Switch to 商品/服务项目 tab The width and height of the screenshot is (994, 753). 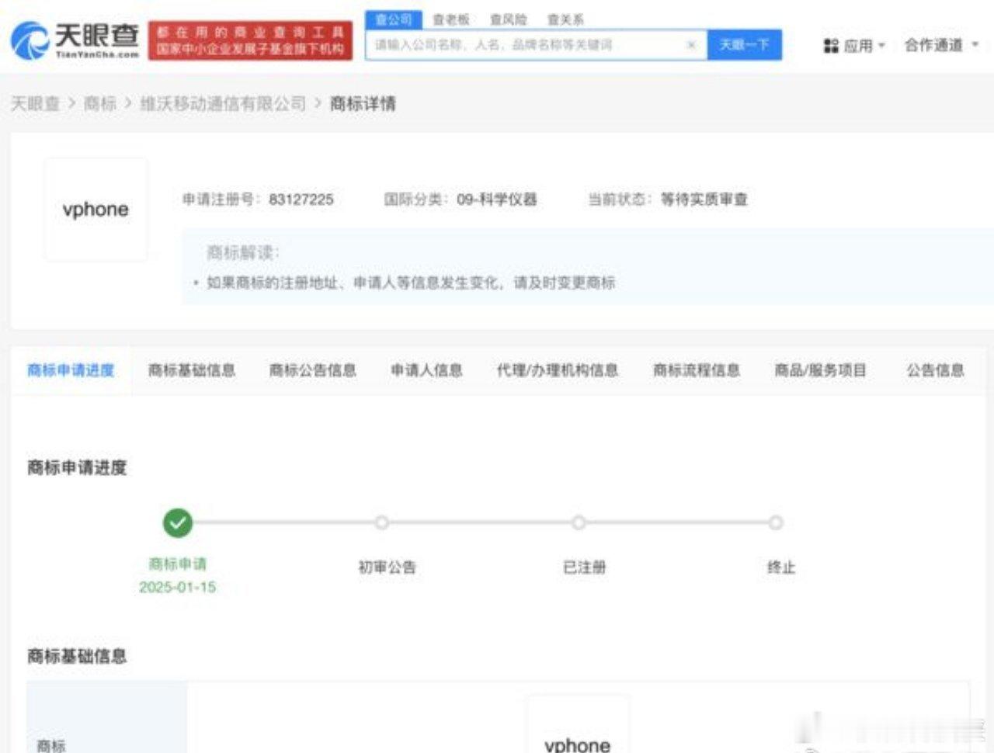click(x=820, y=370)
